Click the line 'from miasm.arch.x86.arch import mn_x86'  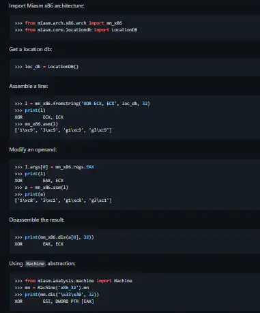point(68,23)
